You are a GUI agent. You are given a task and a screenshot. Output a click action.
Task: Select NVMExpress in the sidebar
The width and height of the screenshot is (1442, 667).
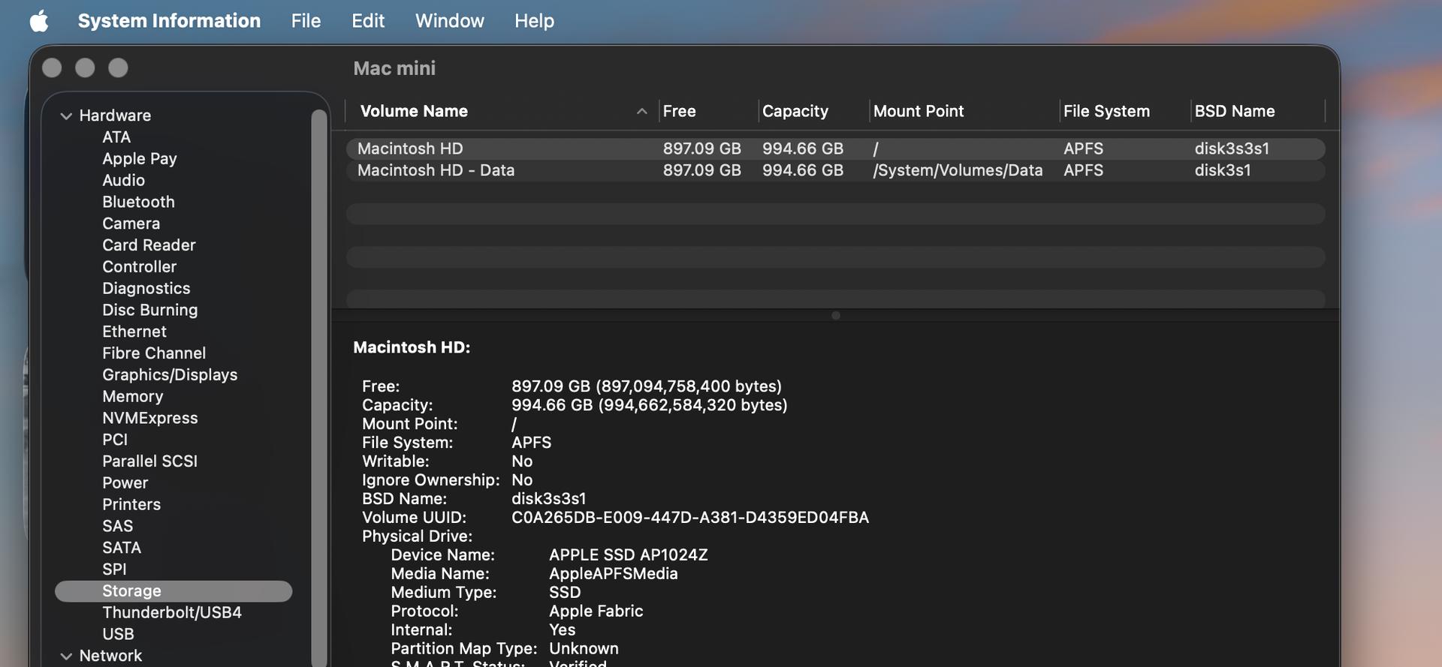click(x=150, y=419)
